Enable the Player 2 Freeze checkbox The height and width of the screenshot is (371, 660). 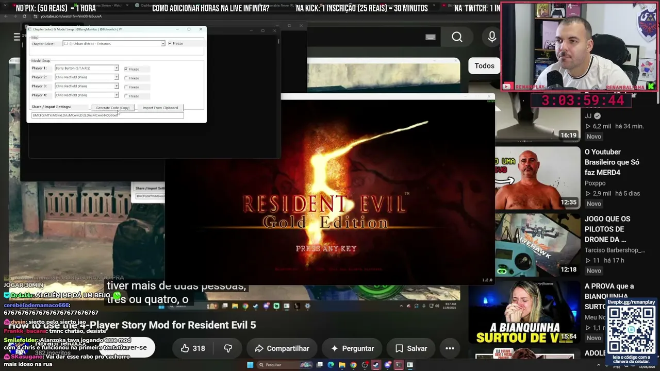tap(126, 78)
